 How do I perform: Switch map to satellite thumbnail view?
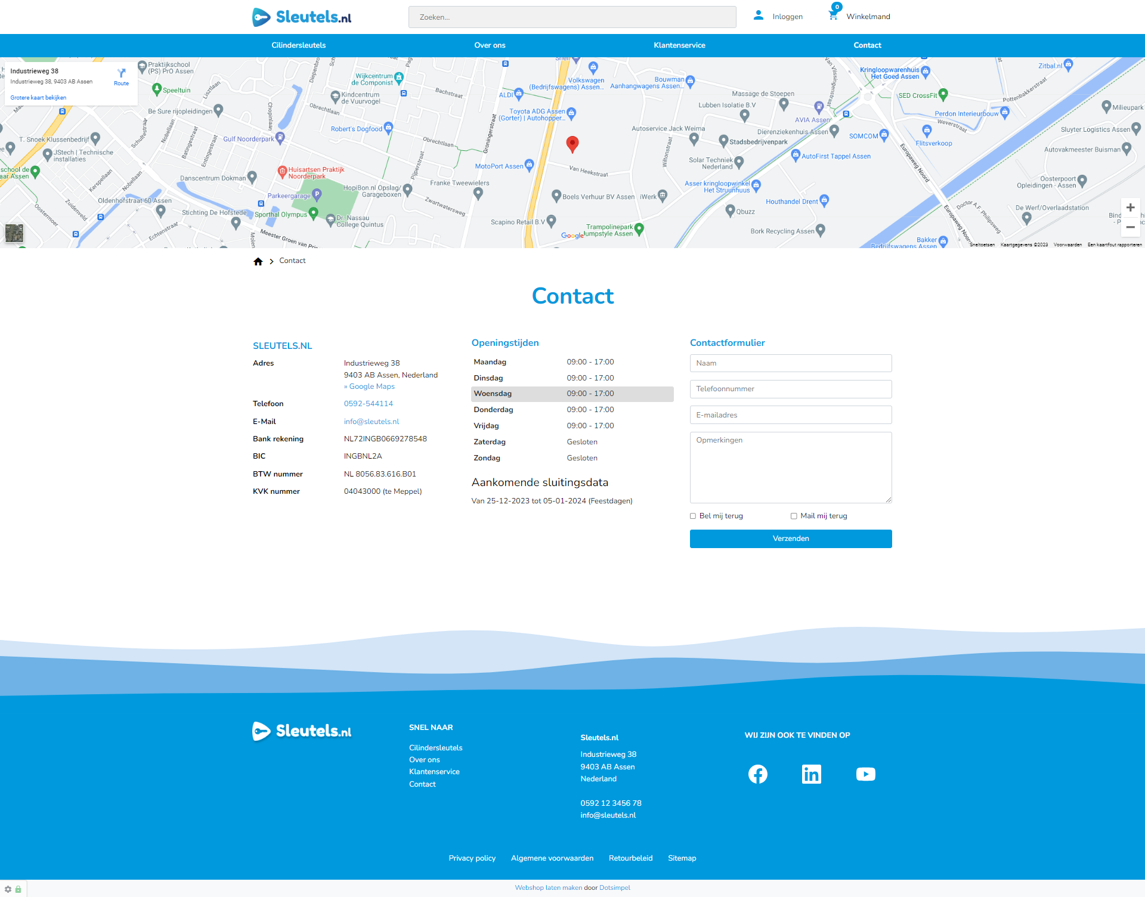point(14,233)
